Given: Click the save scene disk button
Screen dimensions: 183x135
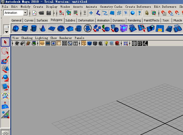Looking at the screenshot, I should tap(49, 13).
